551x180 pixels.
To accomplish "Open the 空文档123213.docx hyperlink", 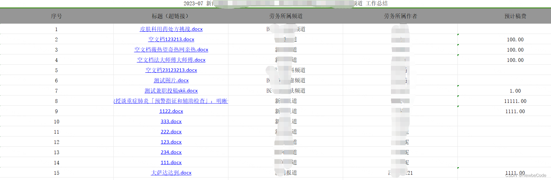I will click(x=171, y=39).
